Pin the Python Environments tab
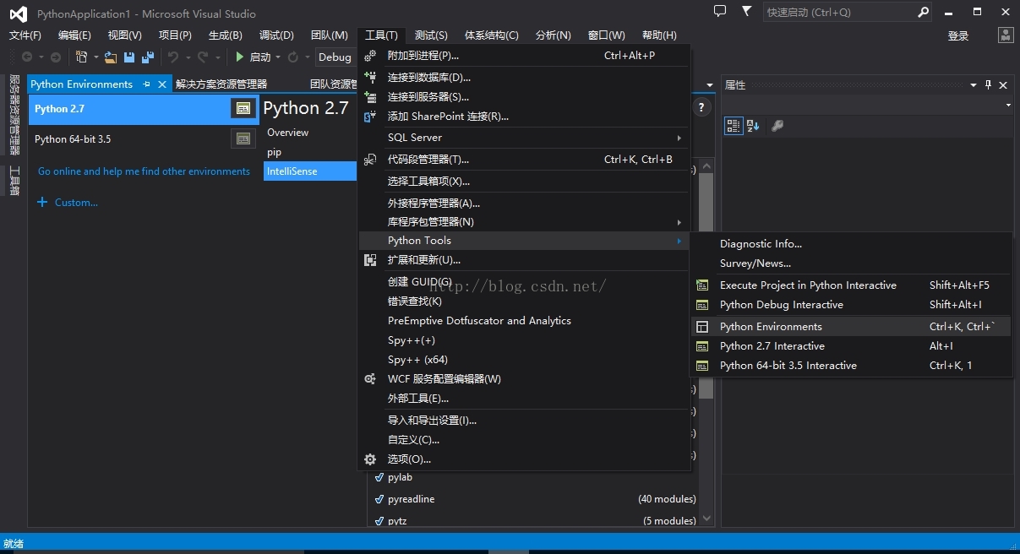The image size is (1020, 554). (146, 84)
